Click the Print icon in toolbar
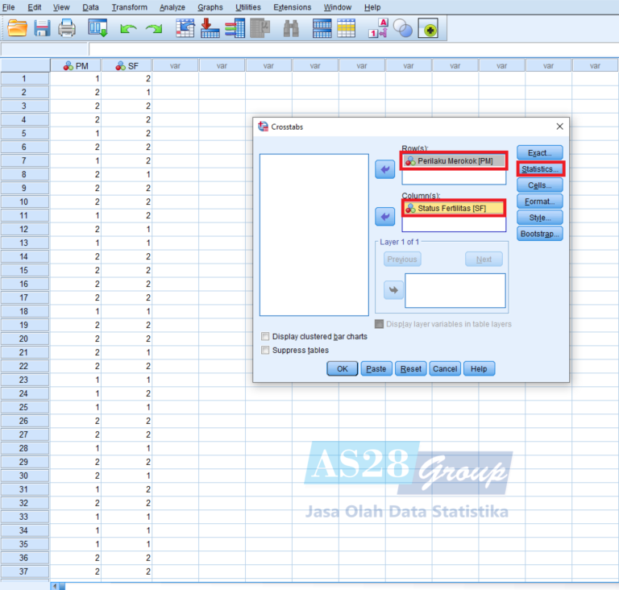 67,29
